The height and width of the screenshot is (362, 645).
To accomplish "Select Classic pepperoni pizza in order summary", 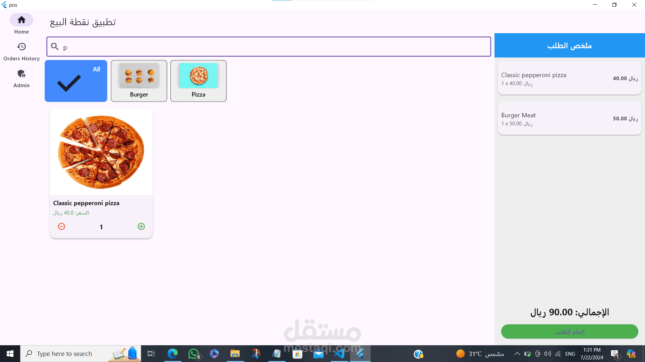I will click(569, 78).
